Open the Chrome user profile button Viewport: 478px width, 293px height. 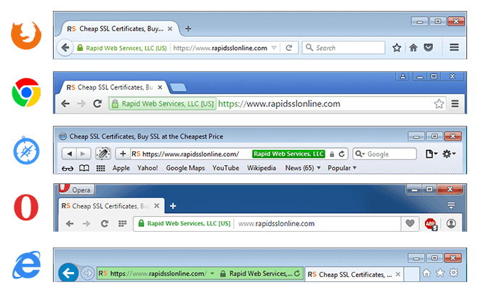click(402, 76)
